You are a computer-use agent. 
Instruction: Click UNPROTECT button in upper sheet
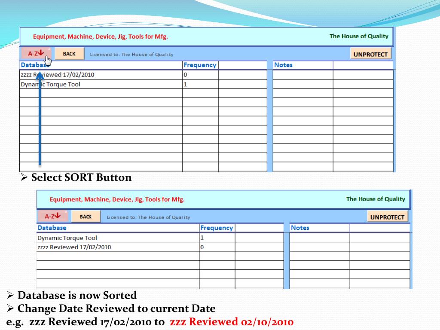(370, 54)
